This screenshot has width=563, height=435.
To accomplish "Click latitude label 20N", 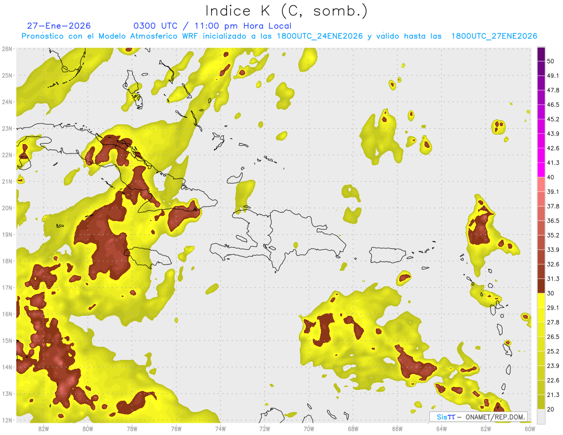I will coord(7,208).
